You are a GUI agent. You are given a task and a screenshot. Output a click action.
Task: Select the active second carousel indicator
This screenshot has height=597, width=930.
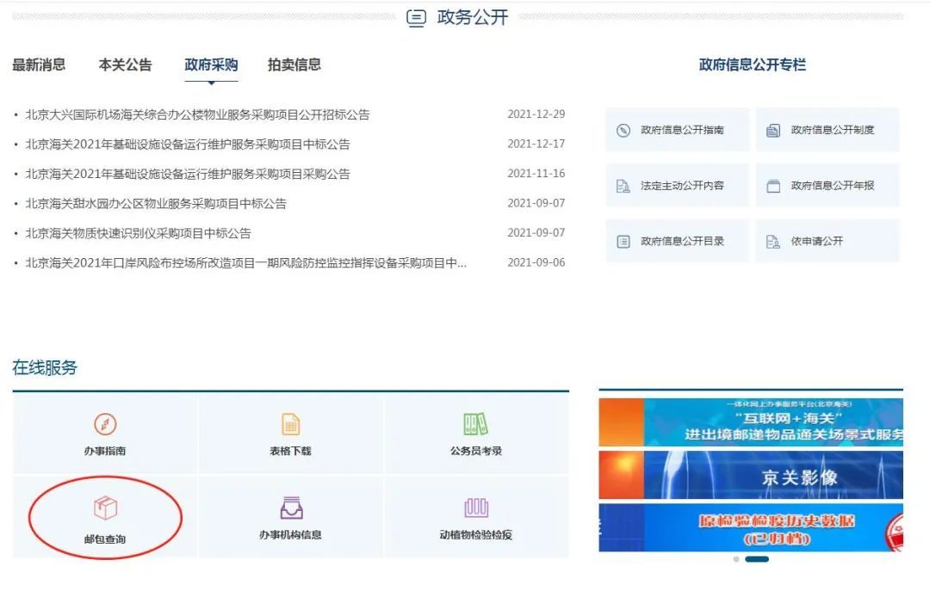click(757, 559)
